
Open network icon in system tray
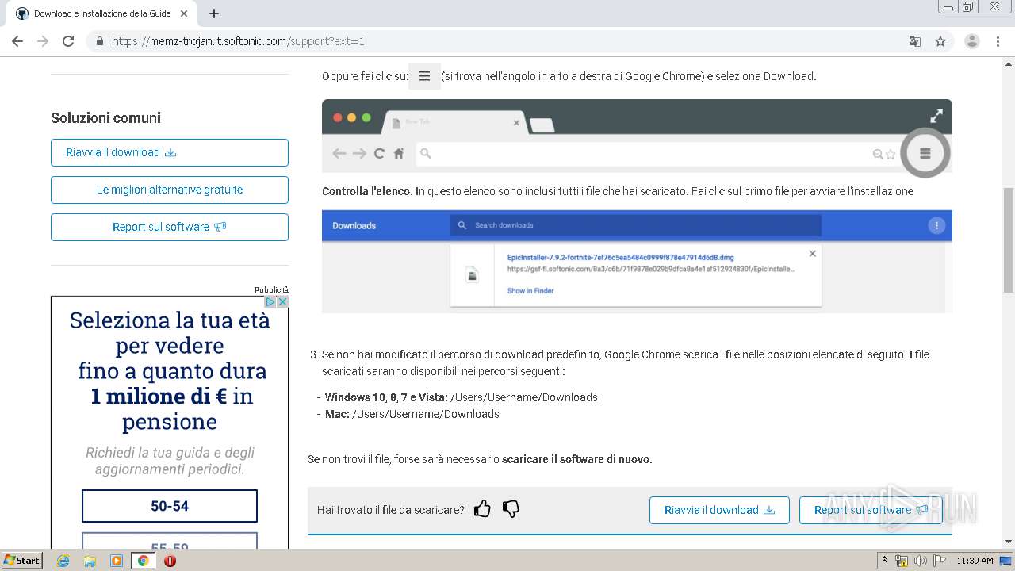pyautogui.click(x=902, y=561)
